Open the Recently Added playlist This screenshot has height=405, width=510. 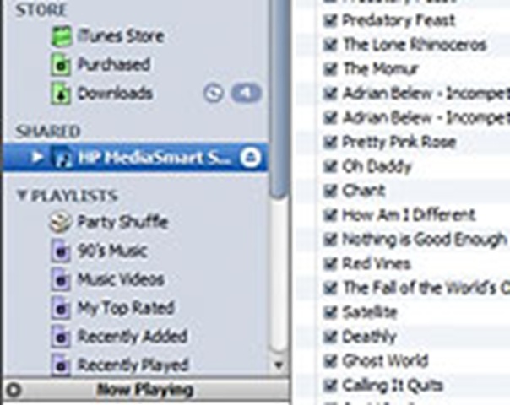tap(133, 337)
